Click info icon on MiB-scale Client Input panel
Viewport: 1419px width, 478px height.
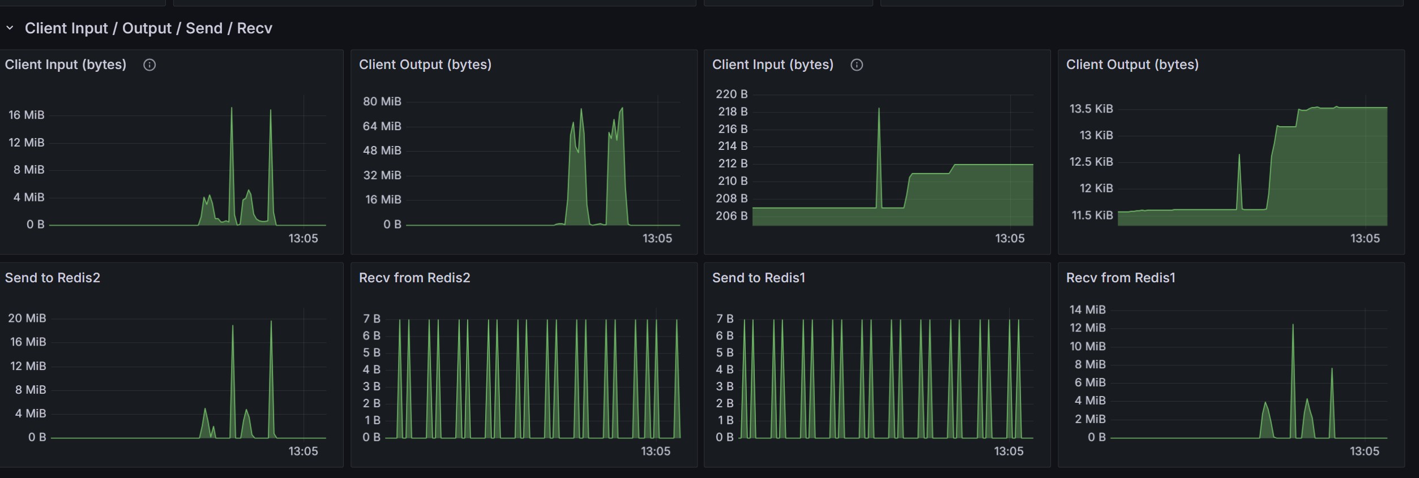tap(149, 65)
